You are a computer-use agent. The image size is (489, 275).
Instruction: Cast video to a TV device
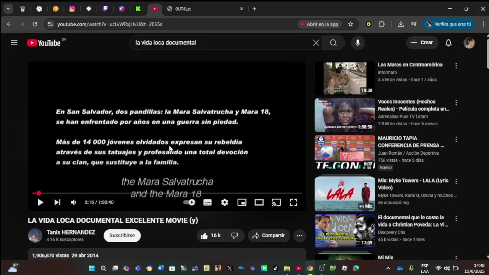pyautogui.click(x=276, y=202)
